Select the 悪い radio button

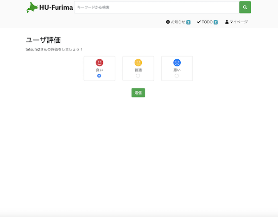click(177, 76)
